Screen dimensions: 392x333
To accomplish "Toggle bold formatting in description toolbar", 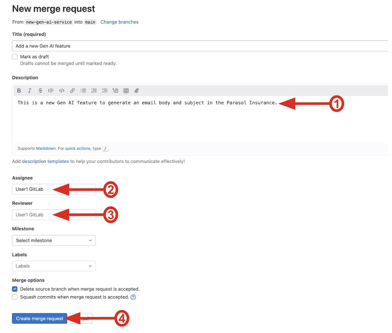I will 19,91.
